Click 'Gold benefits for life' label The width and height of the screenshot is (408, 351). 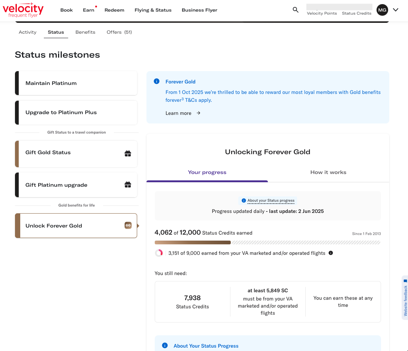(76, 205)
